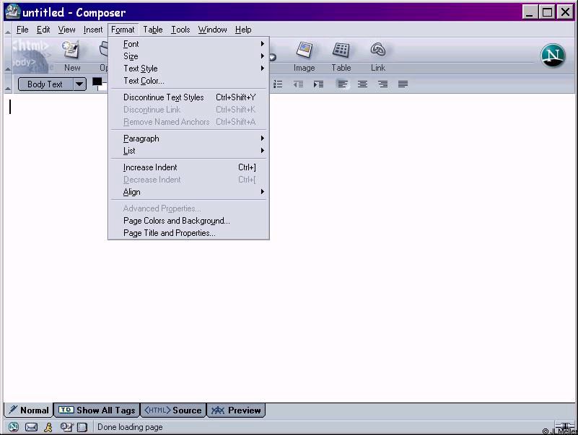Choose Text Color... from the Format menu
This screenshot has width=578, height=435.
[189, 80]
